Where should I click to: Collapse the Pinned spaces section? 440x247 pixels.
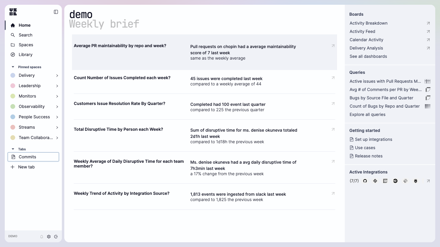(x=13, y=67)
